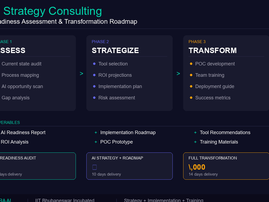Image resolution: width=269 pixels, height=202 pixels.
Task: Click 'Risk assessment' list item
Action: (x=117, y=98)
